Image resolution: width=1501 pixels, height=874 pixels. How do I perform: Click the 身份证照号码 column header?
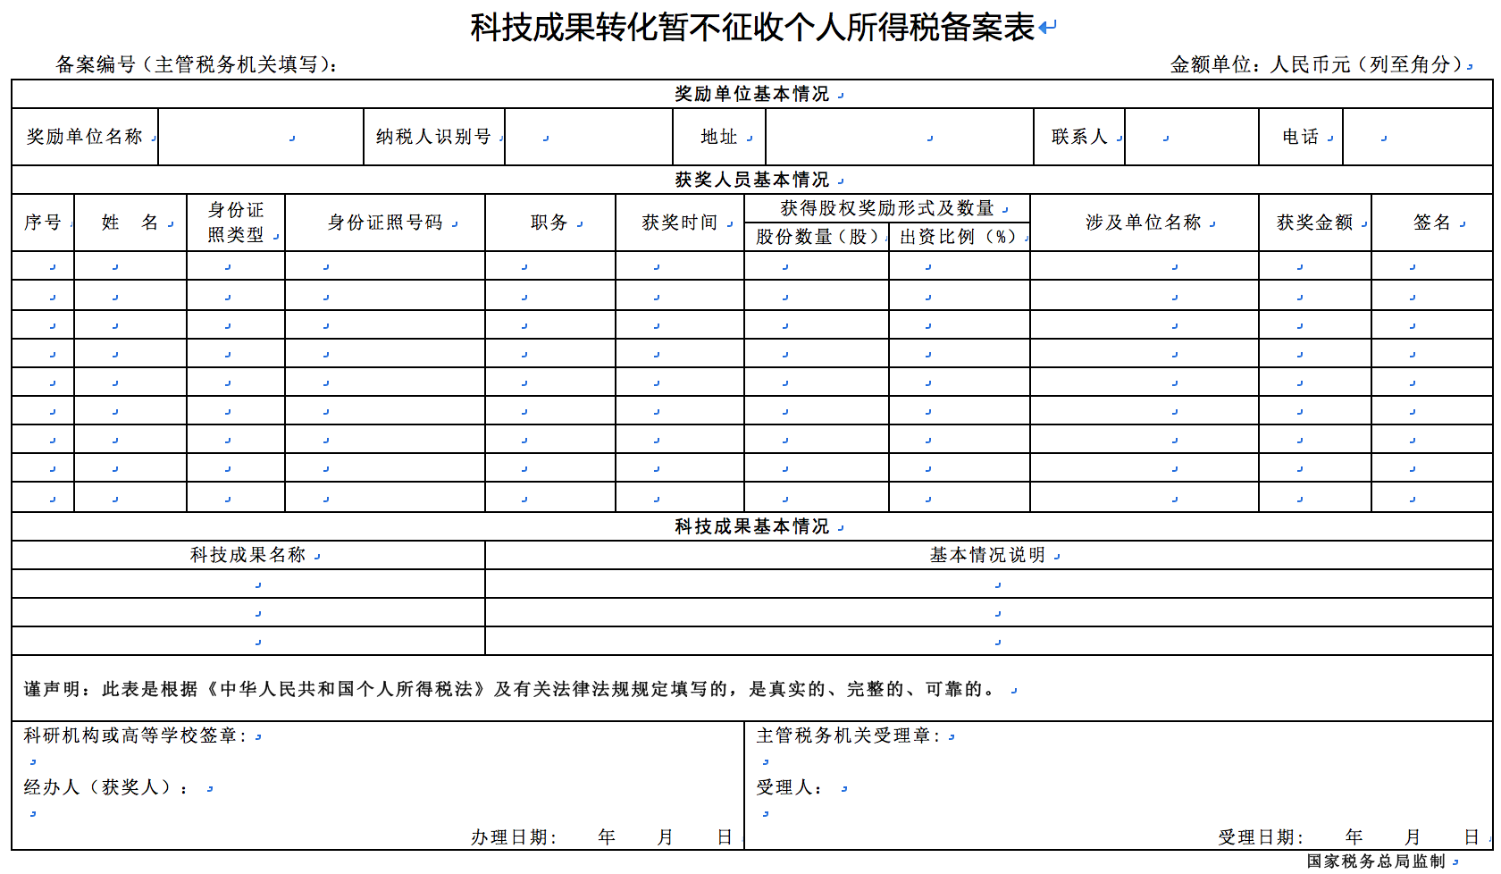point(385,223)
